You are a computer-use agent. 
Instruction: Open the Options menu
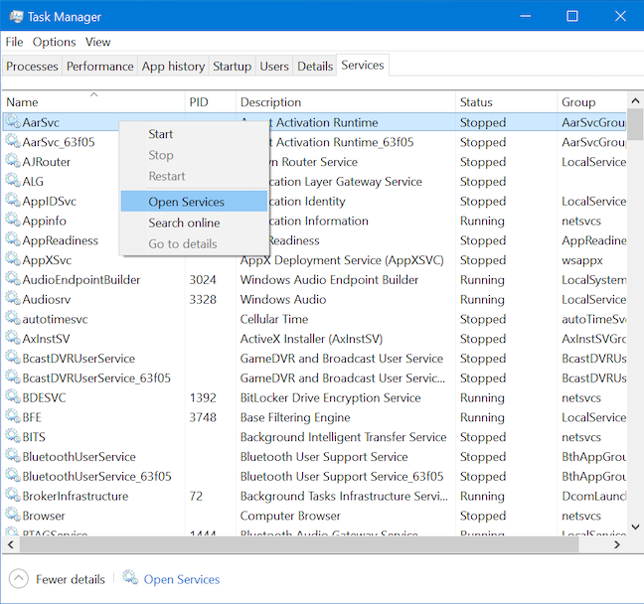[x=55, y=42]
